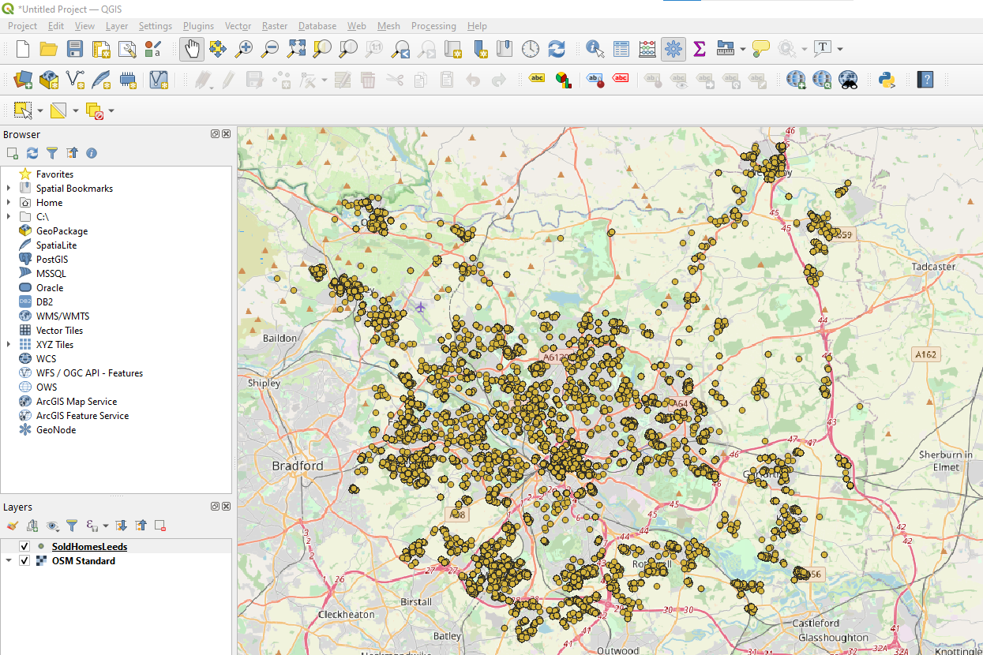
Task: Open the Plugins menu
Action: click(x=198, y=26)
